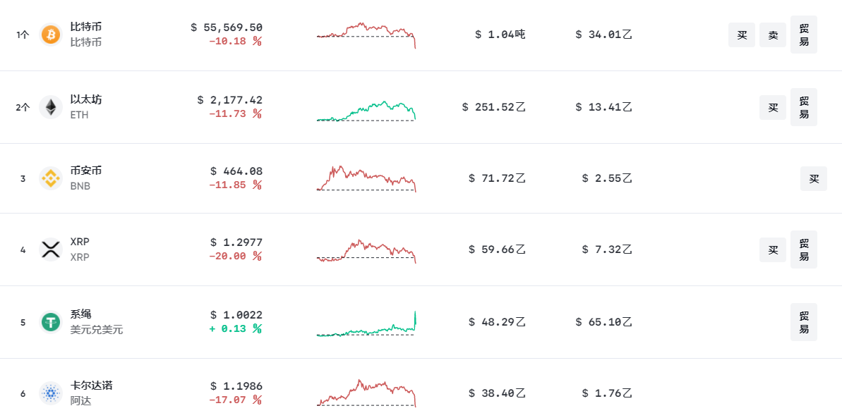
Task: Click the XRP black X icon
Action: click(x=51, y=249)
